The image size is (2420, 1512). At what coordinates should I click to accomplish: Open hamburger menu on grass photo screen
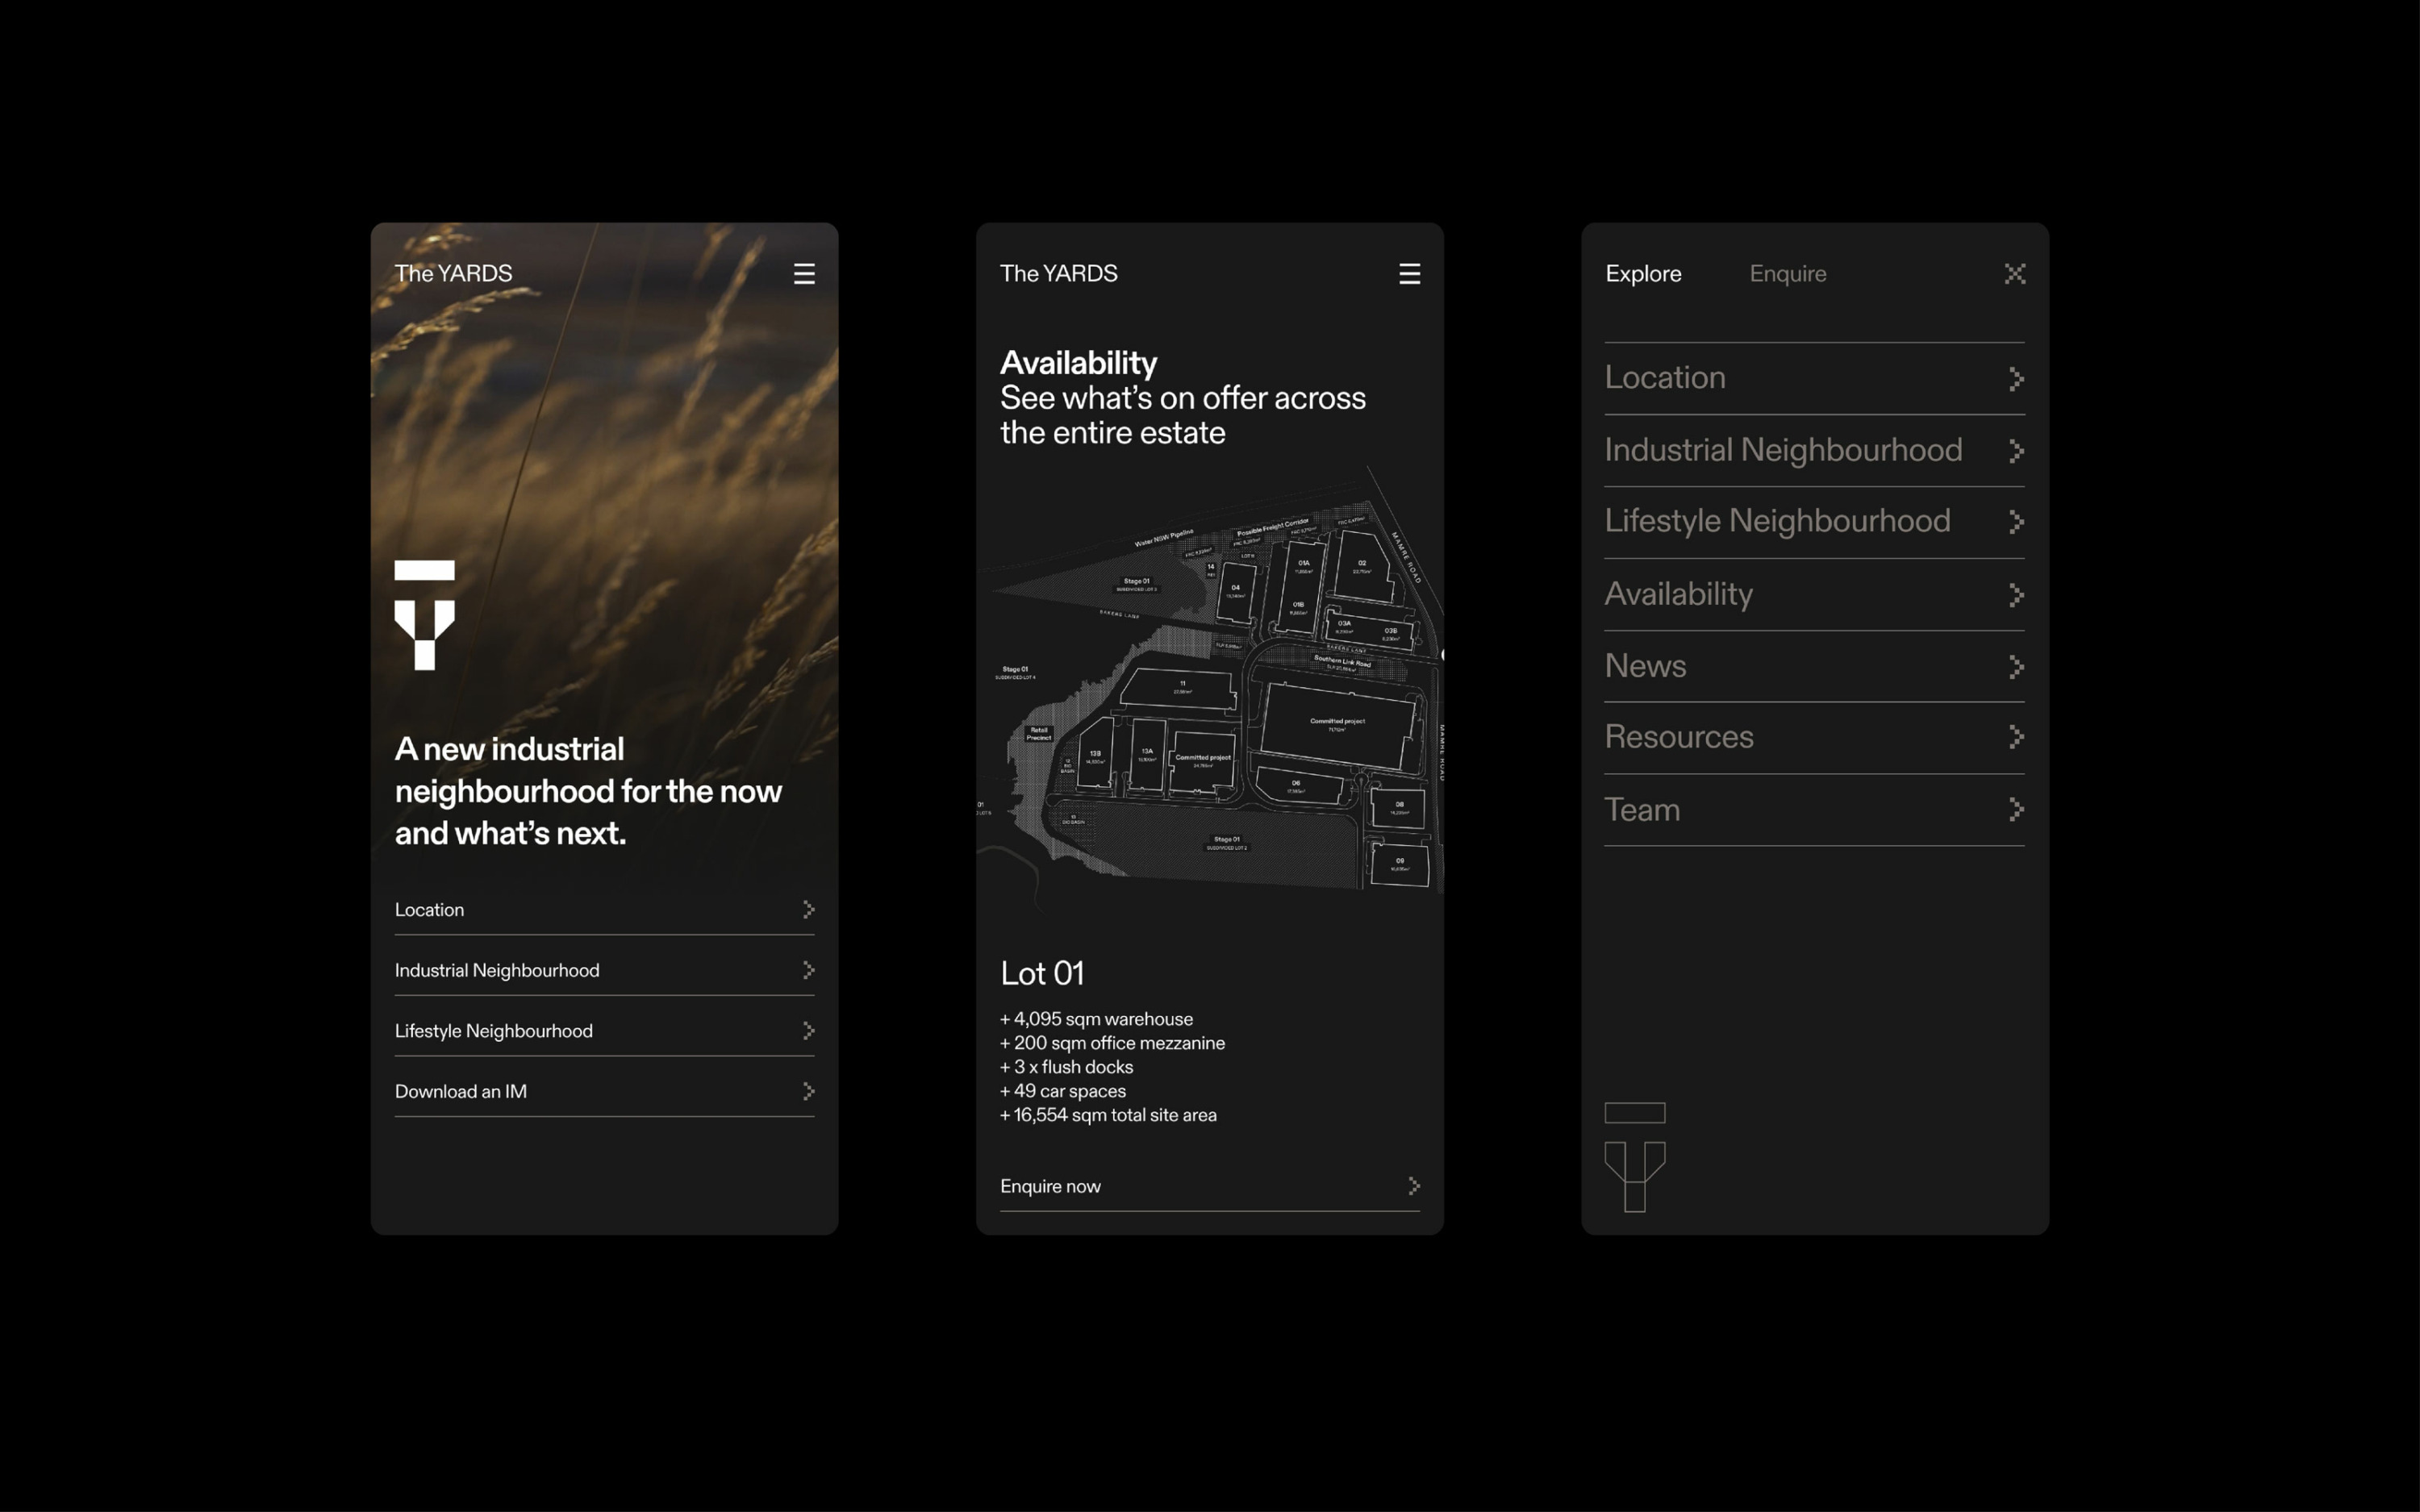click(804, 274)
